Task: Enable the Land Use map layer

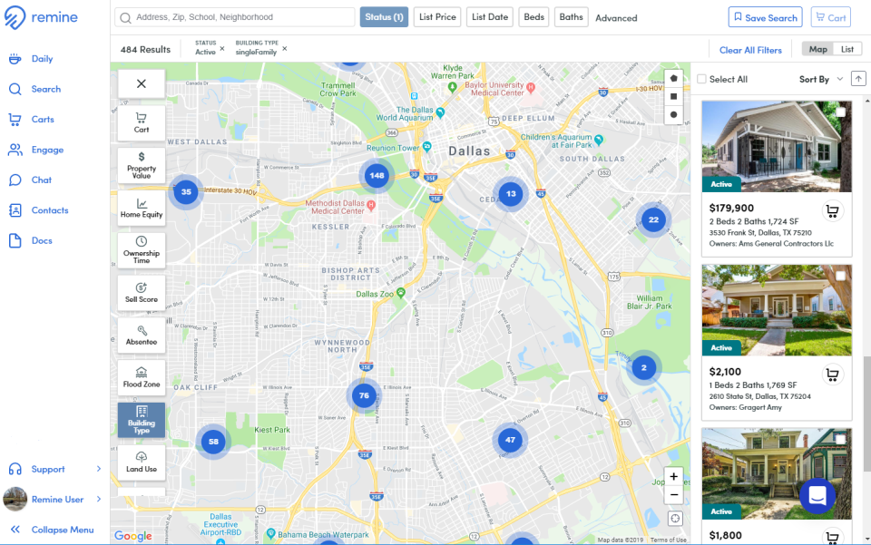Action: [142, 462]
